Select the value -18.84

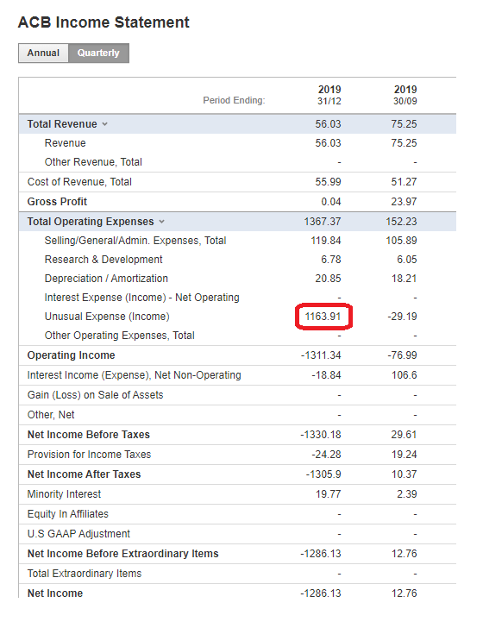tap(326, 375)
